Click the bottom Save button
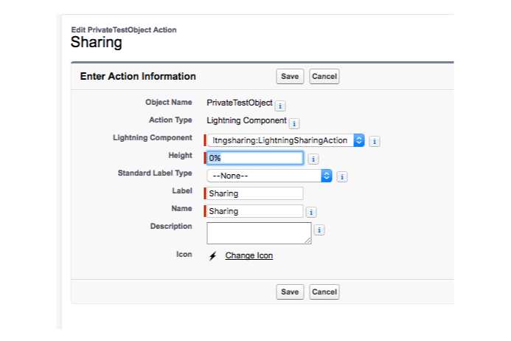 [290, 292]
